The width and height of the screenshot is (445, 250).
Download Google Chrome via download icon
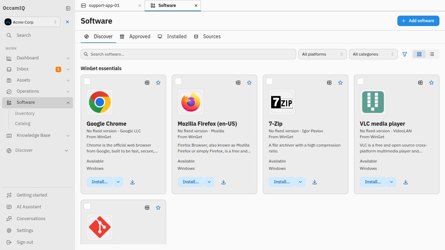pyautogui.click(x=132, y=182)
